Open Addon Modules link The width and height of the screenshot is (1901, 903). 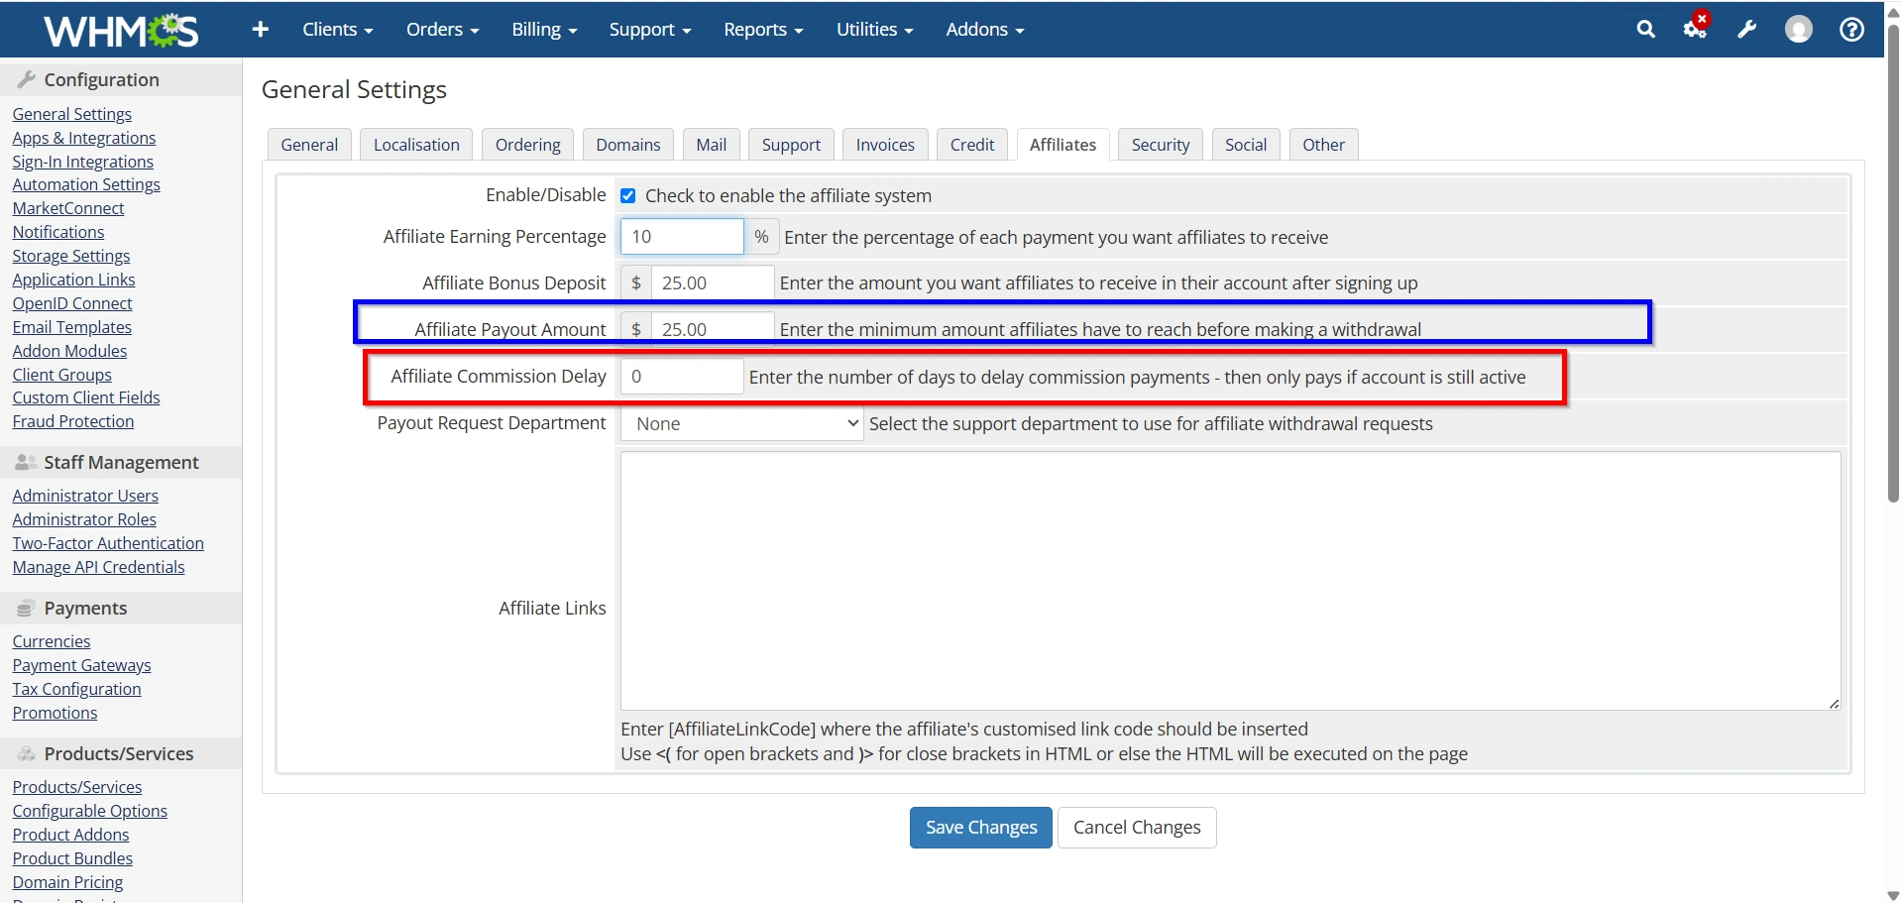[69, 351]
